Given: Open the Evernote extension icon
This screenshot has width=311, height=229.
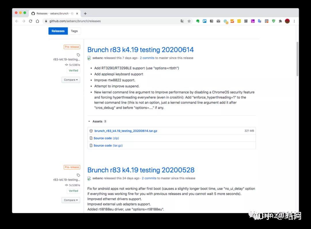Looking at the screenshot, I should point(198,21).
